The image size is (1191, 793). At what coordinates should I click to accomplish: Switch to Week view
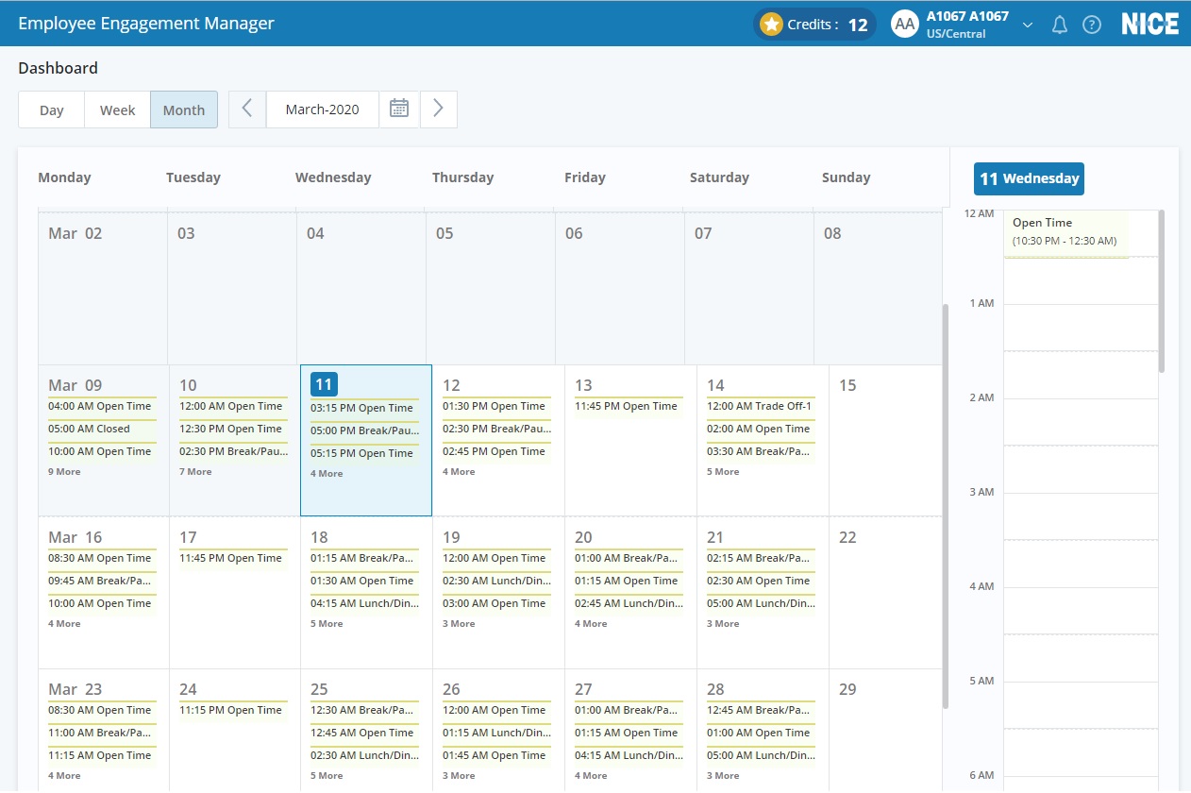pyautogui.click(x=118, y=110)
